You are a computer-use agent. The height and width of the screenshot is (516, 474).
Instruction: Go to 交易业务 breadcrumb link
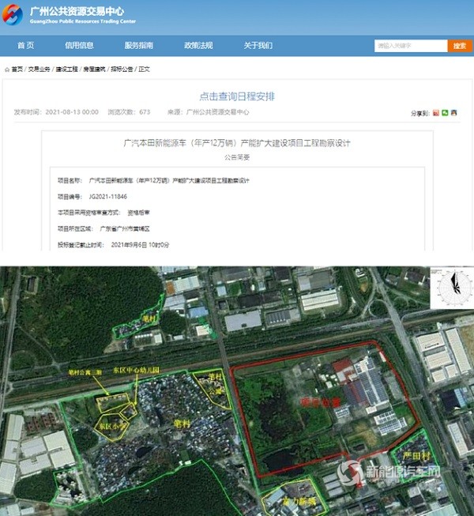[x=39, y=69]
